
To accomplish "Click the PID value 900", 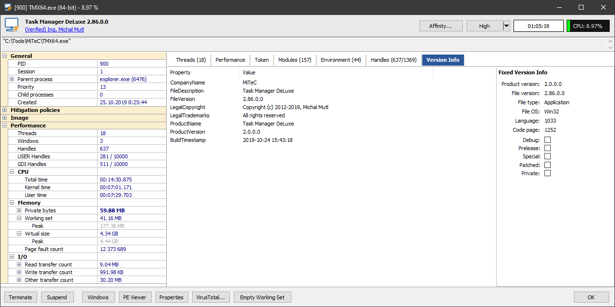I will 104,64.
